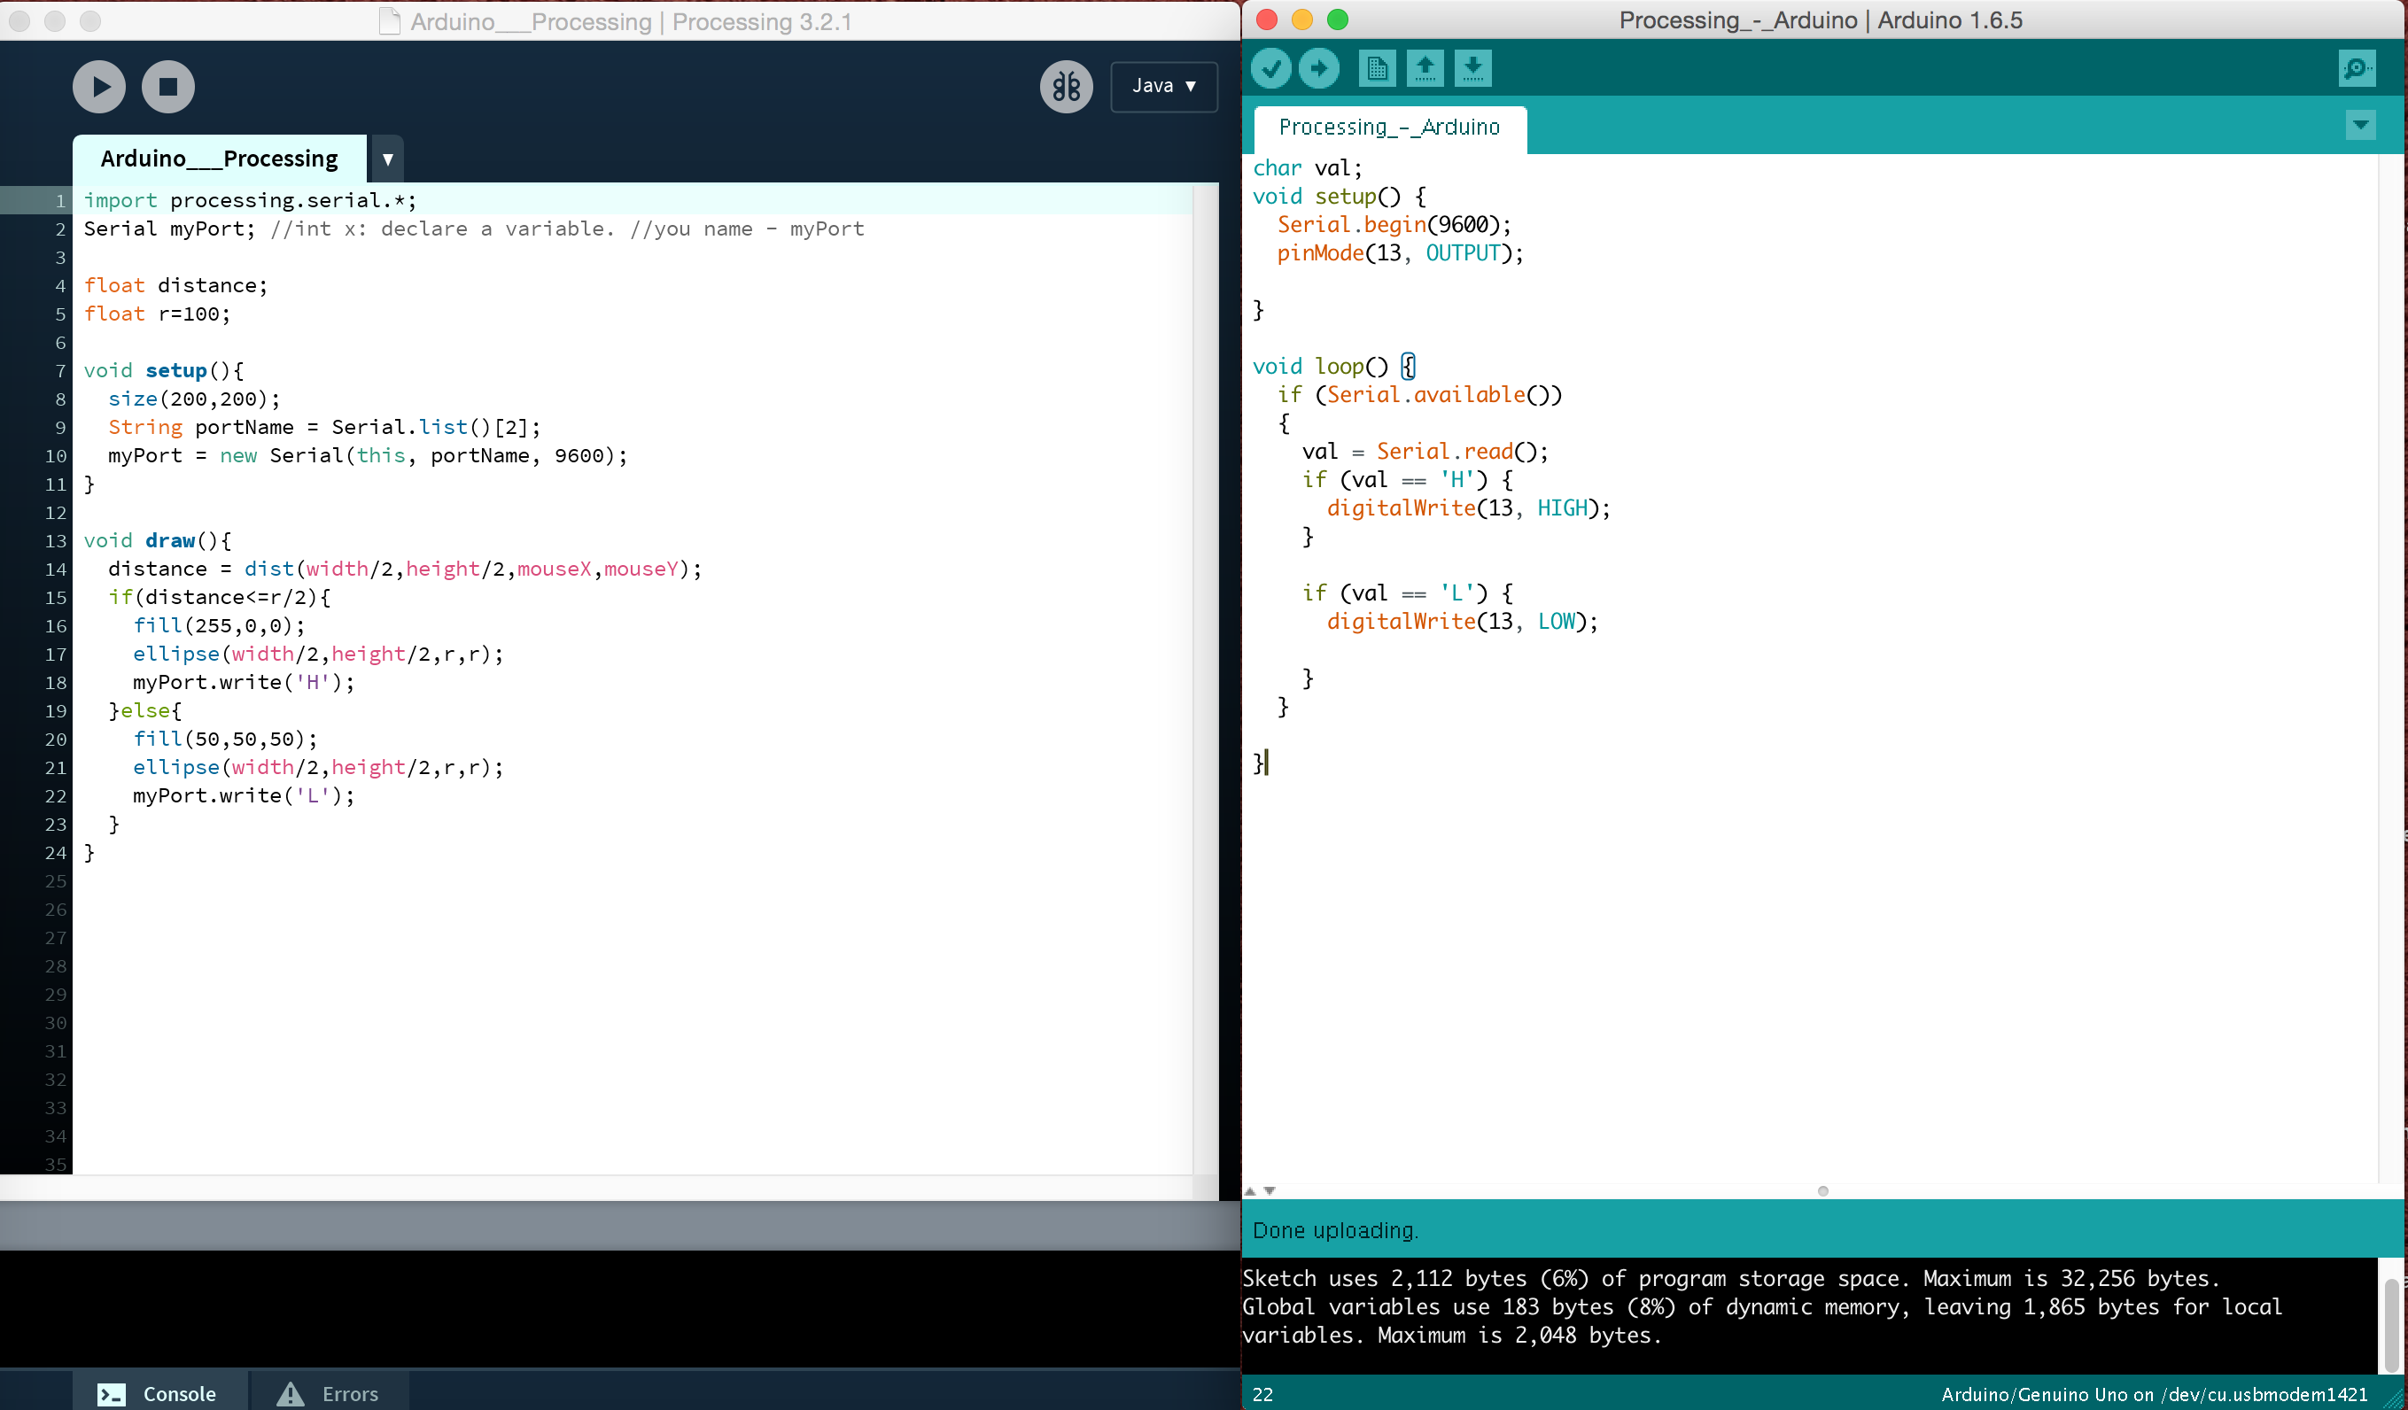Click the Run/Play button in Processing
This screenshot has height=1410, width=2408.
click(101, 86)
